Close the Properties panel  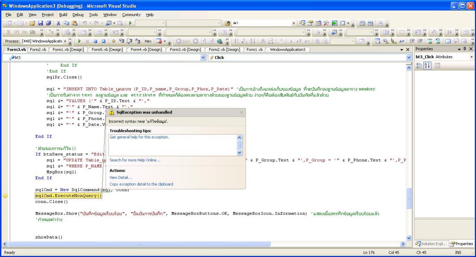471,49
